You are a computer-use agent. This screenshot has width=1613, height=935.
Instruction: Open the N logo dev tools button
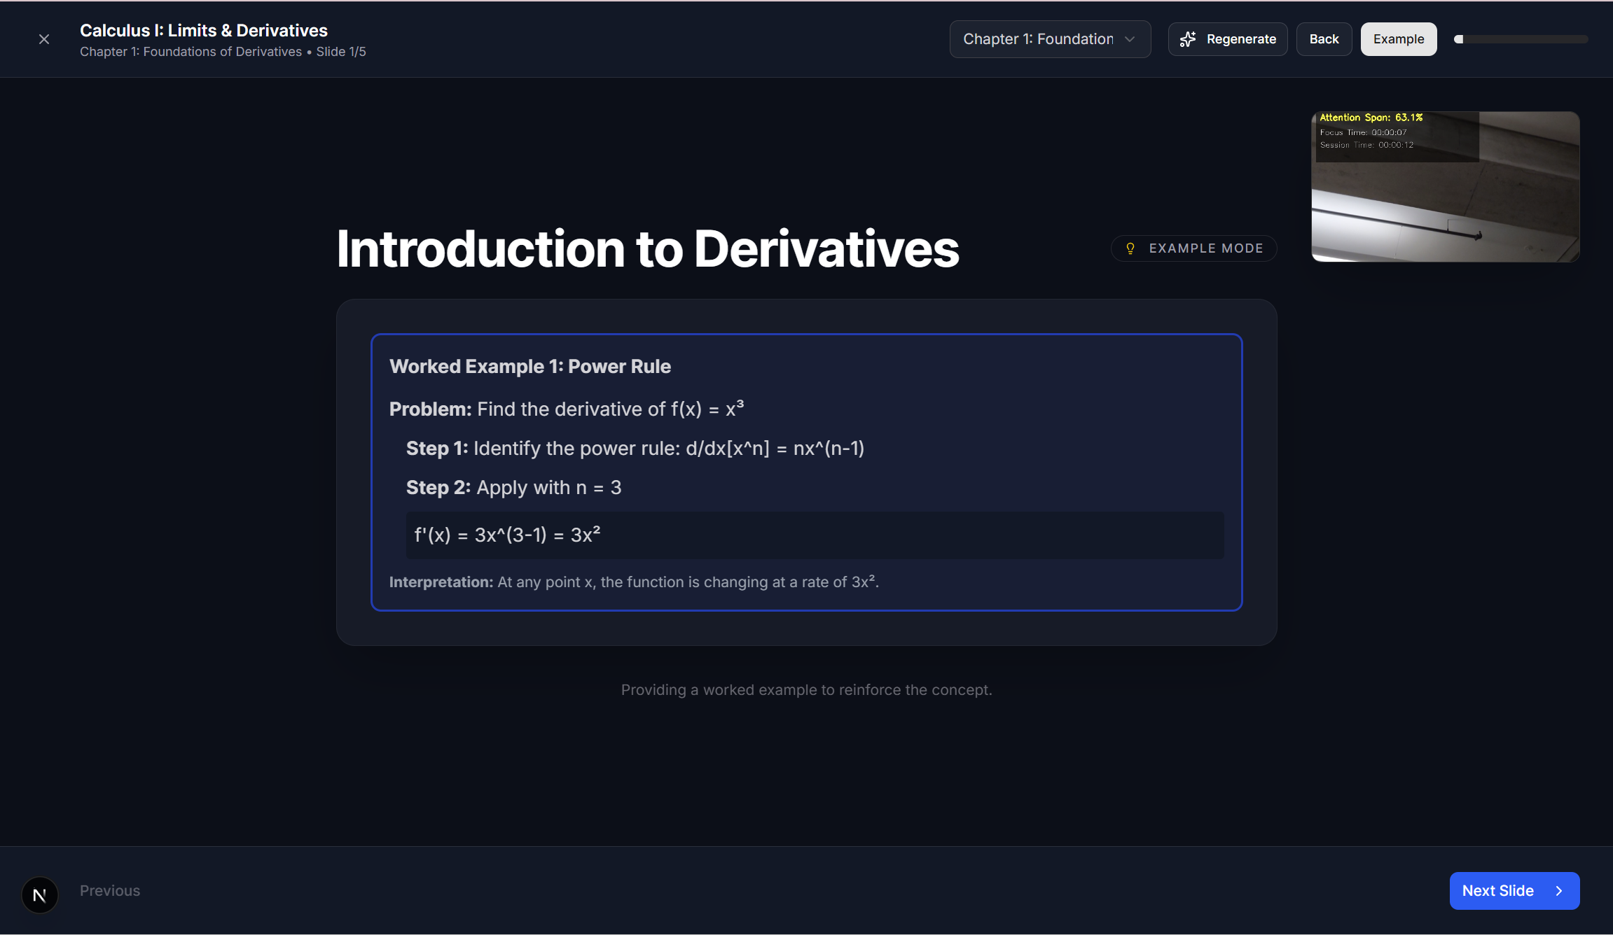point(40,894)
